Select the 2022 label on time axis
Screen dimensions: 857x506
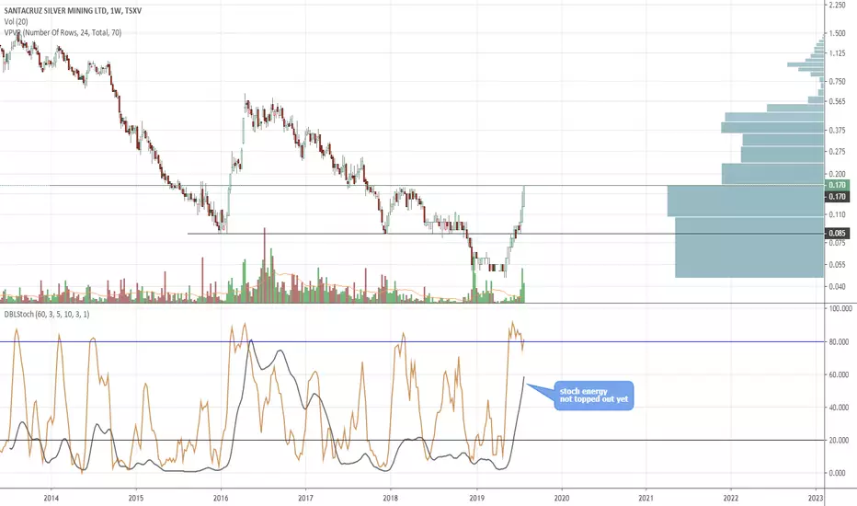pos(731,498)
